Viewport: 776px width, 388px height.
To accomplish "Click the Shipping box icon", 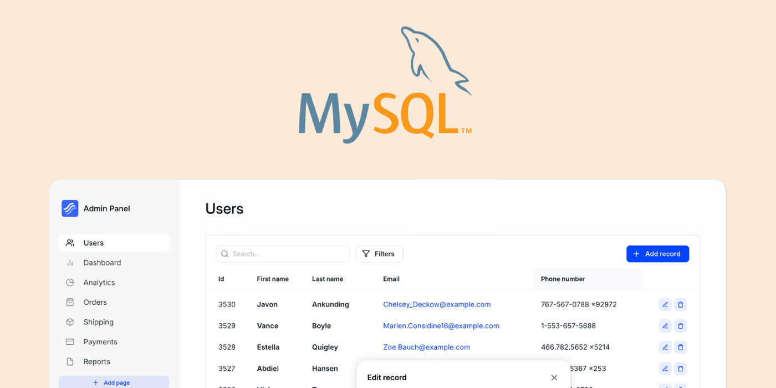I will pyautogui.click(x=70, y=322).
